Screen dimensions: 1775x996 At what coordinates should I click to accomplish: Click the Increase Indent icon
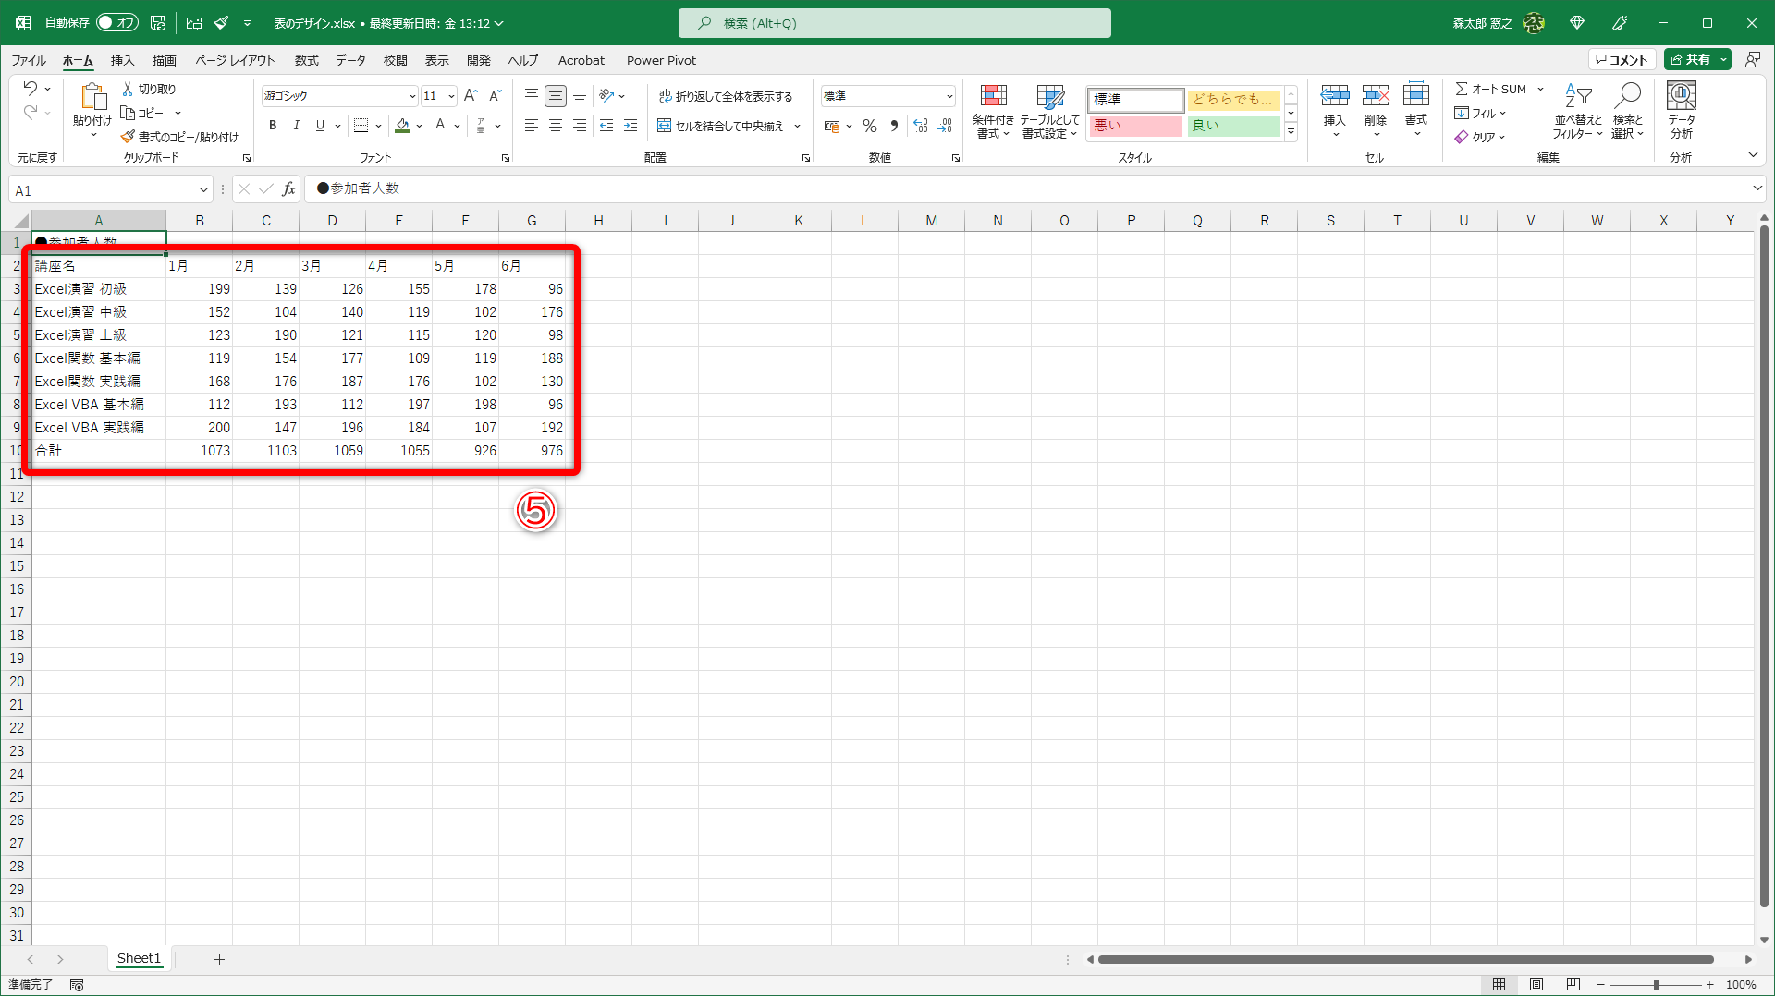coord(630,126)
